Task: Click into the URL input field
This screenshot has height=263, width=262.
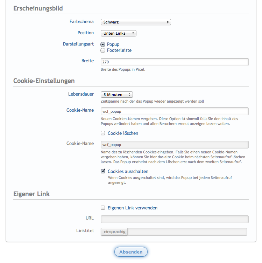Action: (x=175, y=219)
